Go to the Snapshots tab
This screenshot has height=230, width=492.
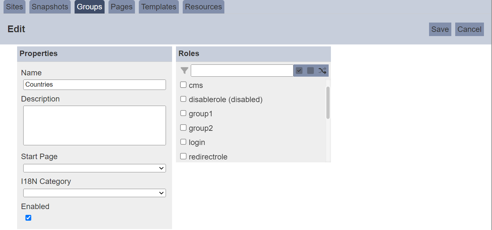50,7
